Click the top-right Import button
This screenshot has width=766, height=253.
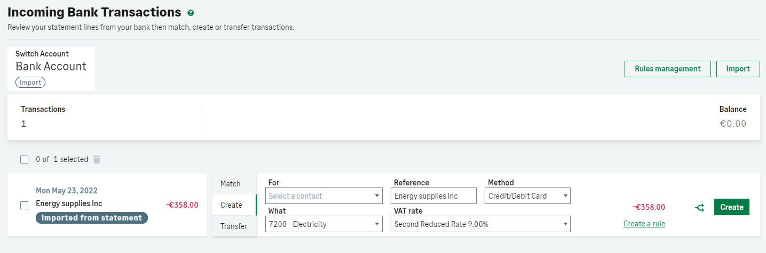click(738, 69)
